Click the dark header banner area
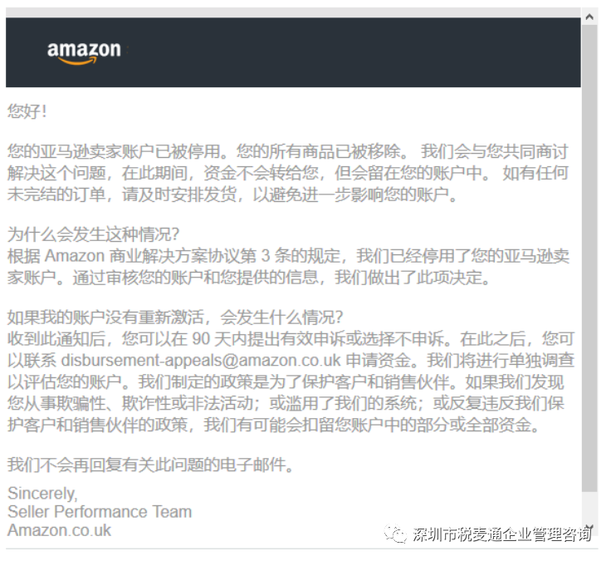 [x=293, y=52]
